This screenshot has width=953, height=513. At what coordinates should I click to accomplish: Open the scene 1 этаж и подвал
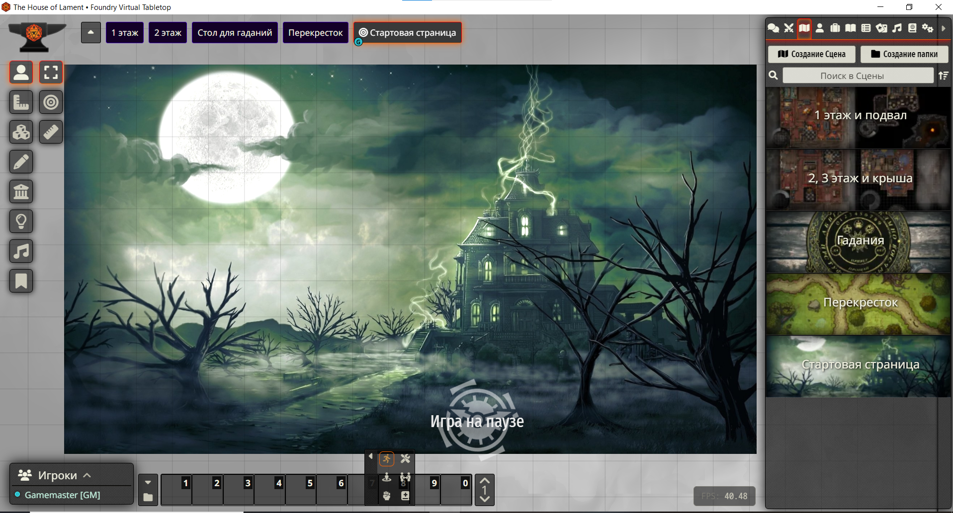[x=858, y=118]
